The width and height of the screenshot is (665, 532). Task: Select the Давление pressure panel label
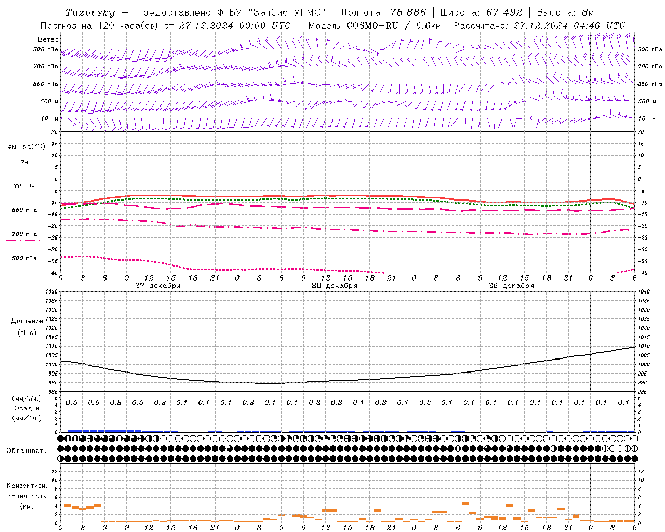(x=27, y=321)
